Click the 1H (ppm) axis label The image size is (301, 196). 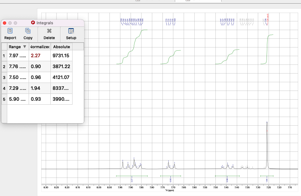(x=170, y=190)
